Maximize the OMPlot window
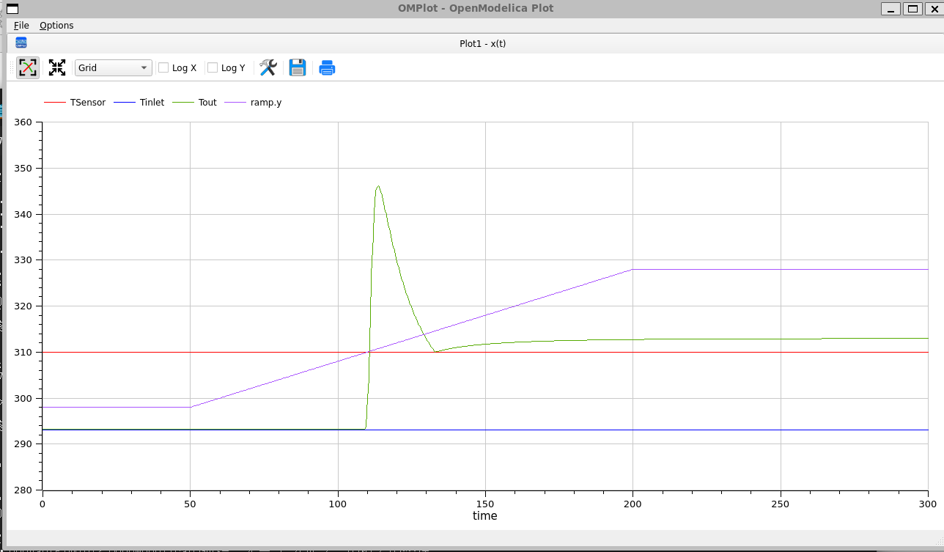 point(912,9)
